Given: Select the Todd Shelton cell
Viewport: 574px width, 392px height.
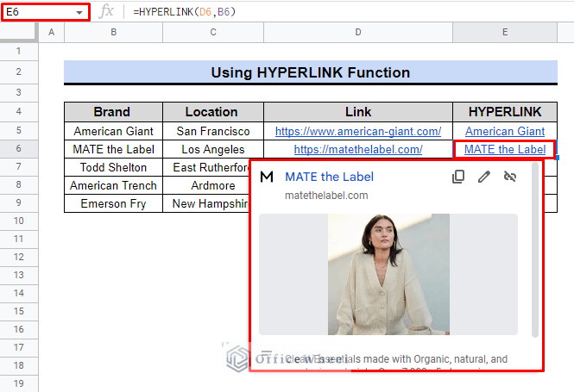Looking at the screenshot, I should [113, 167].
